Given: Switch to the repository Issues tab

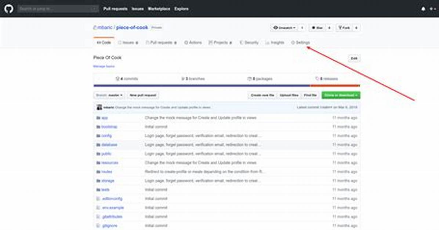Looking at the screenshot, I should [x=128, y=42].
